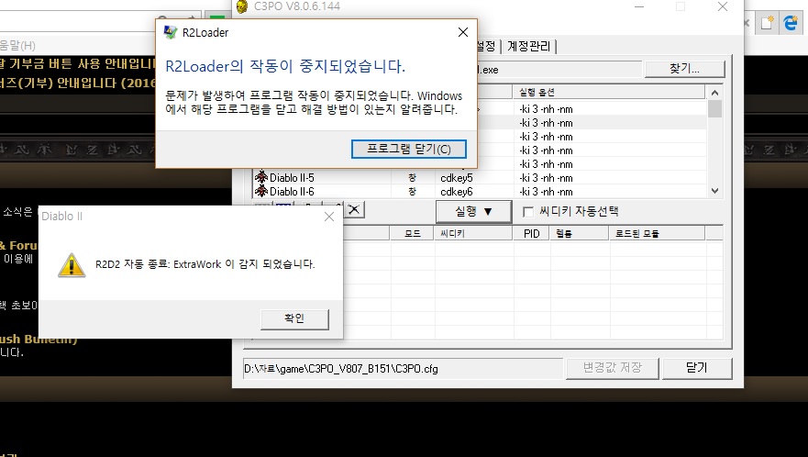The image size is (808, 457).
Task: Click the 창 mode cell for Diablo II-5
Action: pos(412,178)
